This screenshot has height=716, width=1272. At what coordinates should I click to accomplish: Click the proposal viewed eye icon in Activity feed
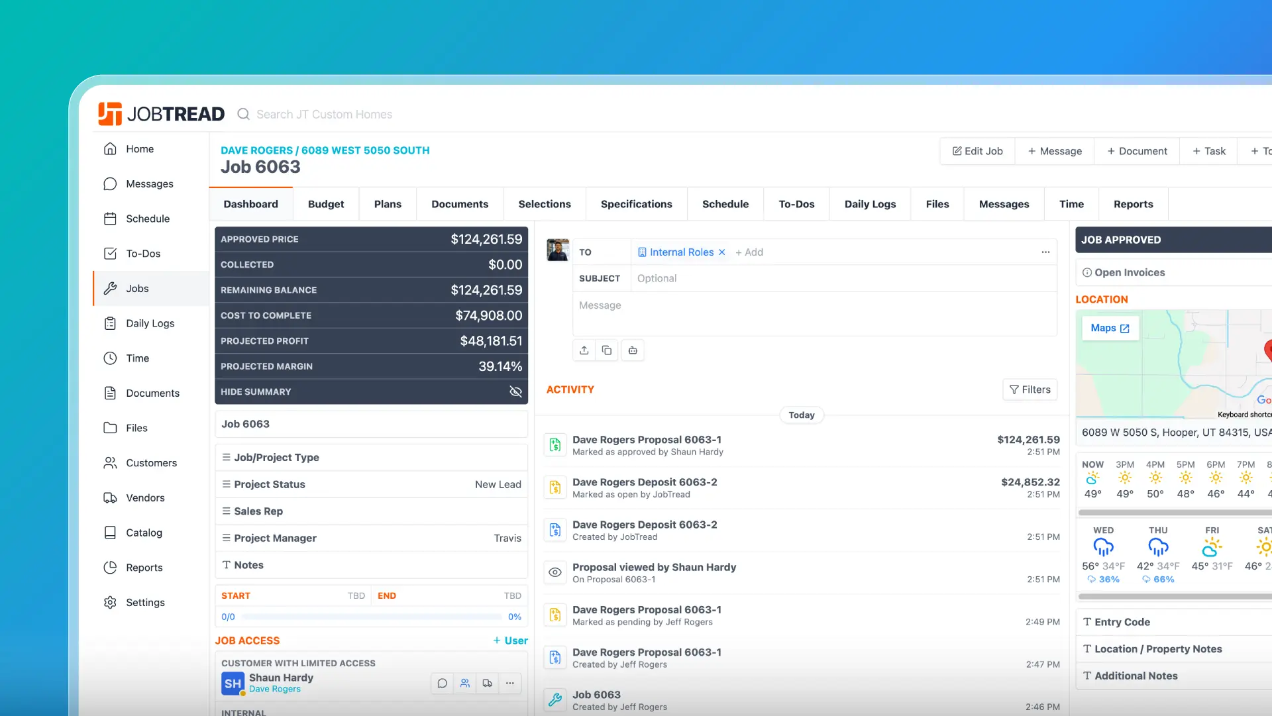[x=555, y=572]
